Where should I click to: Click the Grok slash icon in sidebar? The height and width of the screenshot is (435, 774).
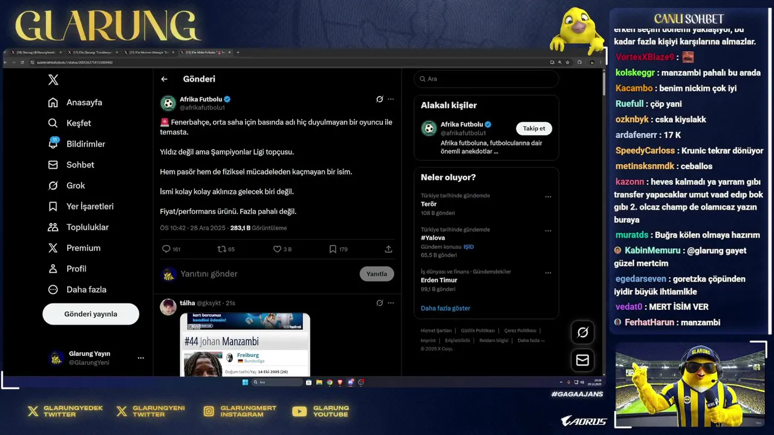click(53, 185)
